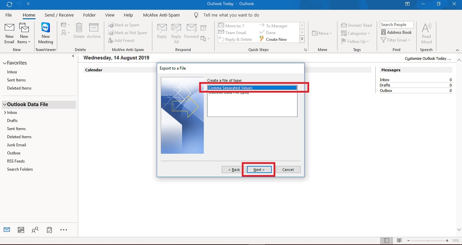Open Address Book
The width and height of the screenshot is (462, 245).
coord(396,32)
